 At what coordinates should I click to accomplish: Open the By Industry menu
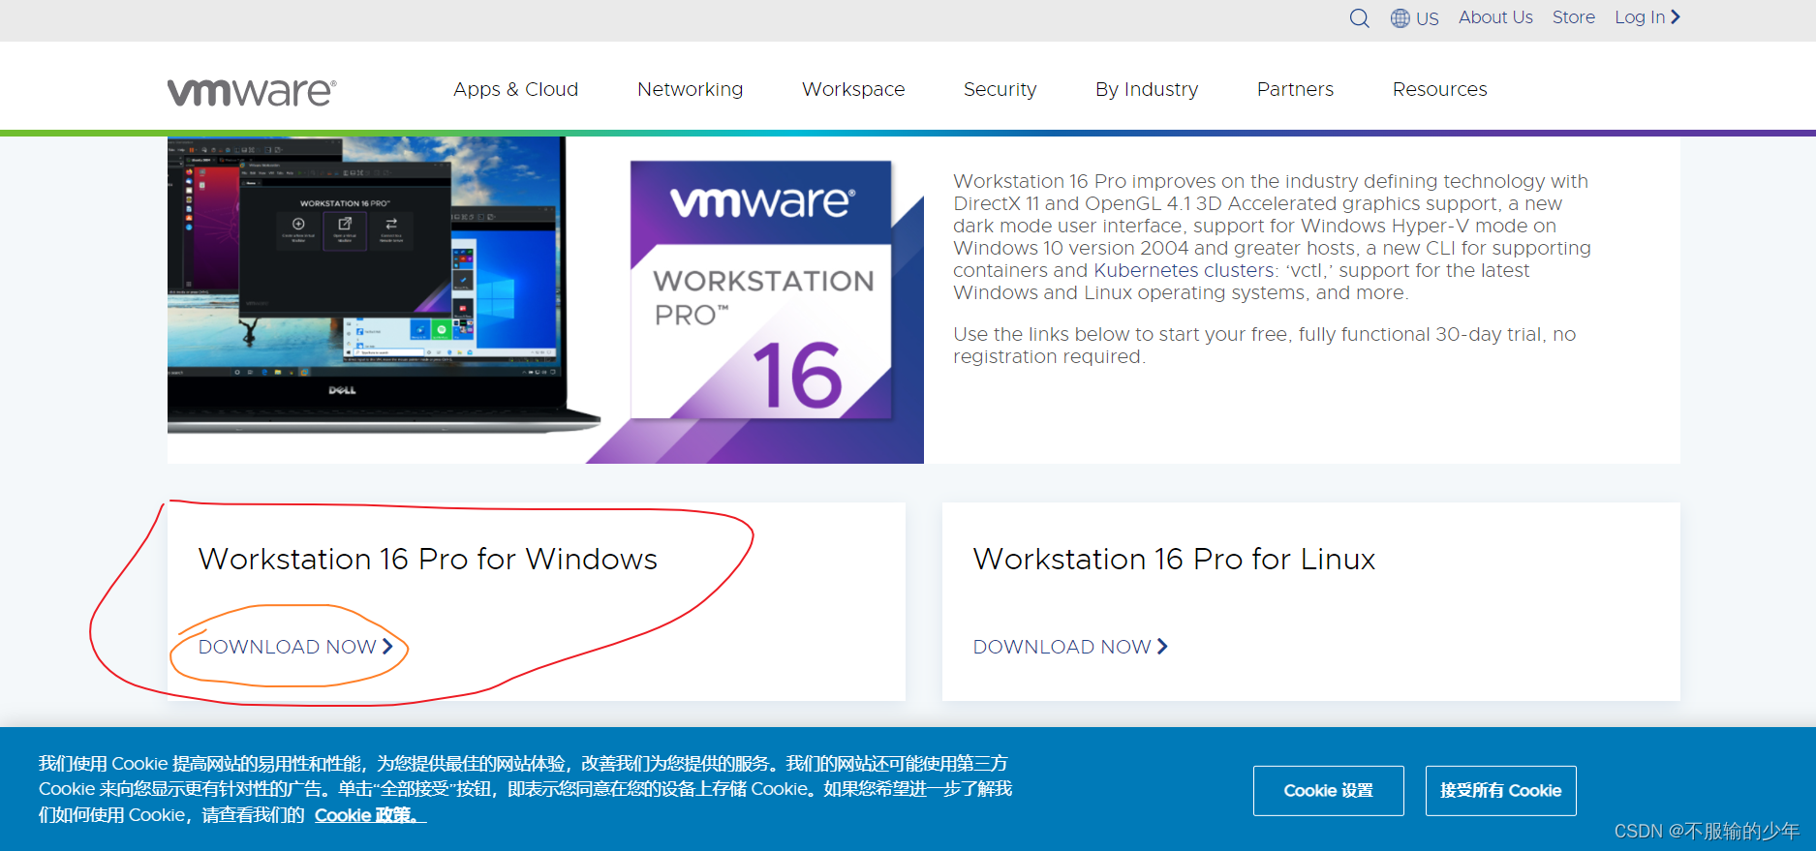(x=1147, y=89)
